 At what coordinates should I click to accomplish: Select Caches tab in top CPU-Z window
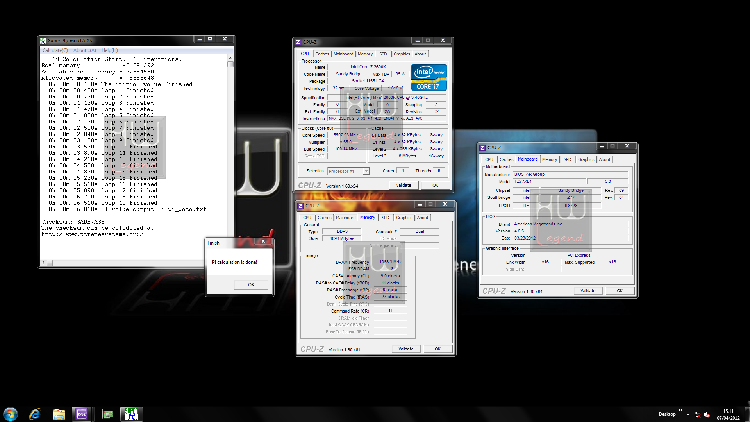point(322,54)
